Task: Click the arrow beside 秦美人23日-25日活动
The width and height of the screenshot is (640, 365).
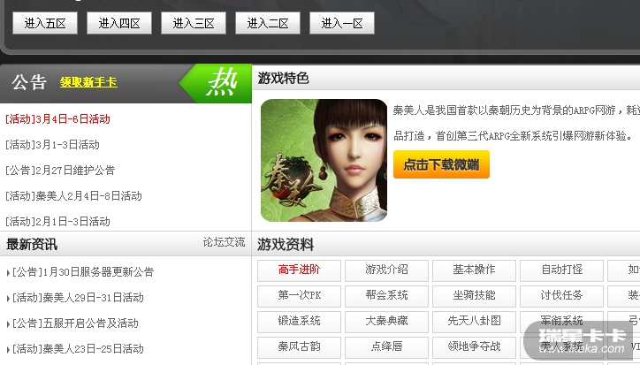Action: pos(8,350)
